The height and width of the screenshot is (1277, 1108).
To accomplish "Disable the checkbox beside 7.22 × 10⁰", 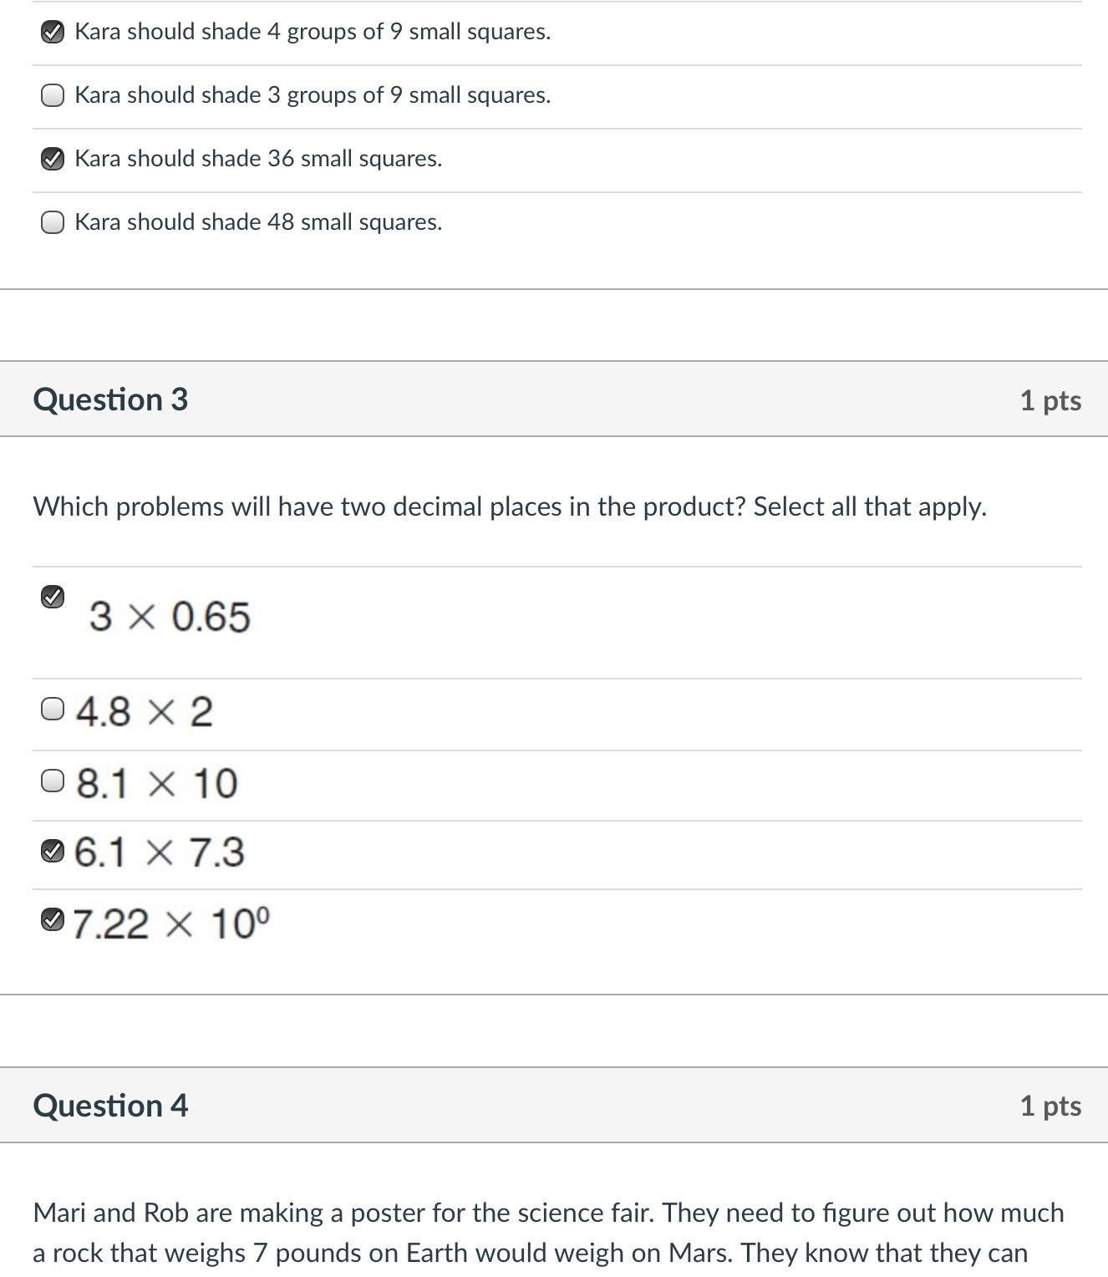I will (53, 920).
